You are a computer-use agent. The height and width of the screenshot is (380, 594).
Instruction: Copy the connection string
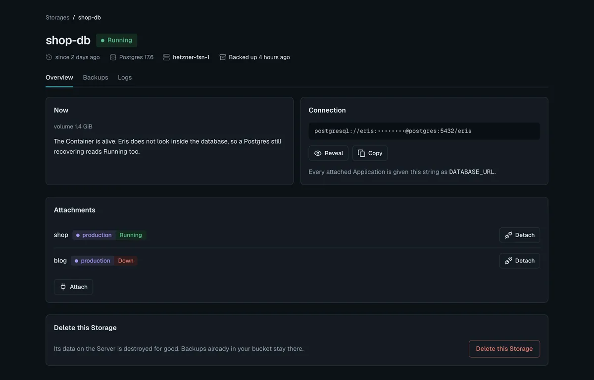click(370, 153)
